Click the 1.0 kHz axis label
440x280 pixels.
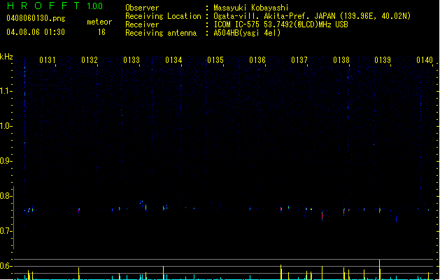[x=6, y=126]
